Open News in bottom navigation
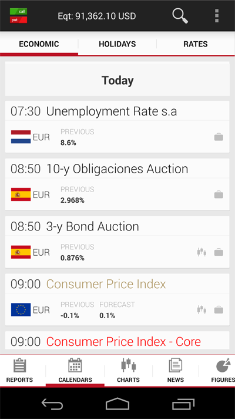Screen dimensions: 235x419 point(176,371)
